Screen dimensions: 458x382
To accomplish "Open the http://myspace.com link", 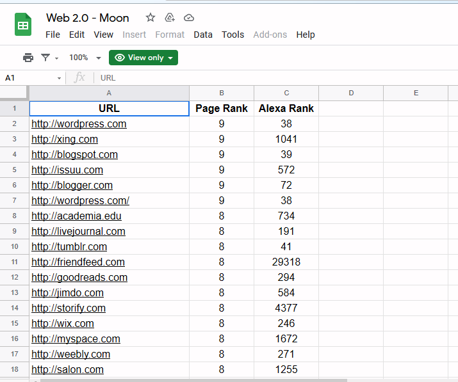I will (x=76, y=339).
